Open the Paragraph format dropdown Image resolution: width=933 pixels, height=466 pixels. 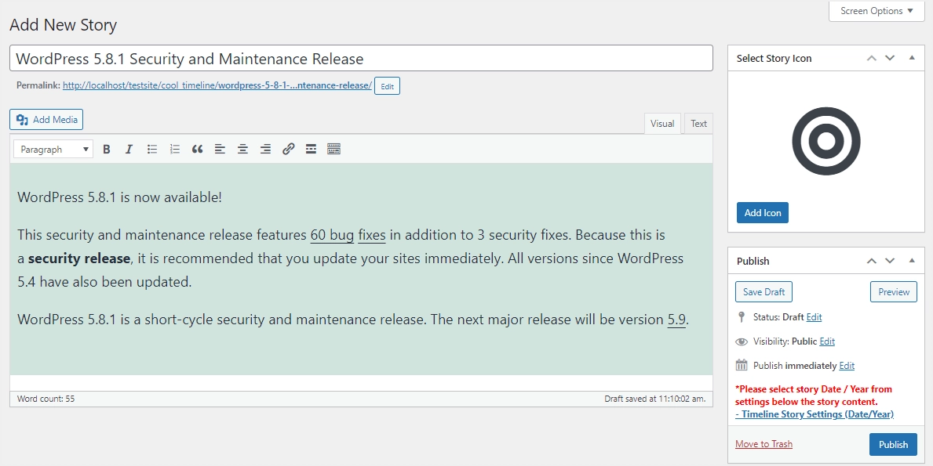pos(53,149)
